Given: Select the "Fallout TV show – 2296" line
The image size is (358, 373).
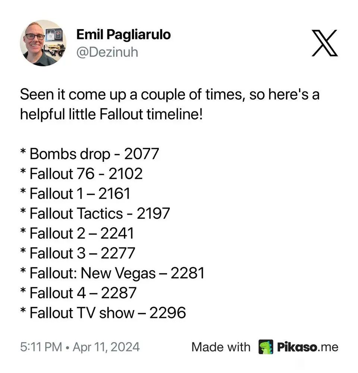Looking at the screenshot, I should 103,313.
